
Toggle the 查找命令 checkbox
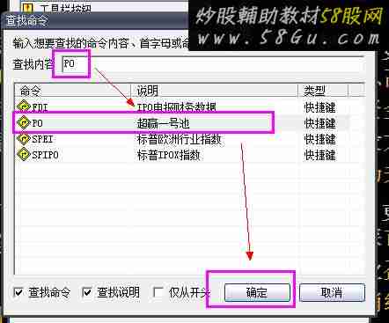click(18, 292)
